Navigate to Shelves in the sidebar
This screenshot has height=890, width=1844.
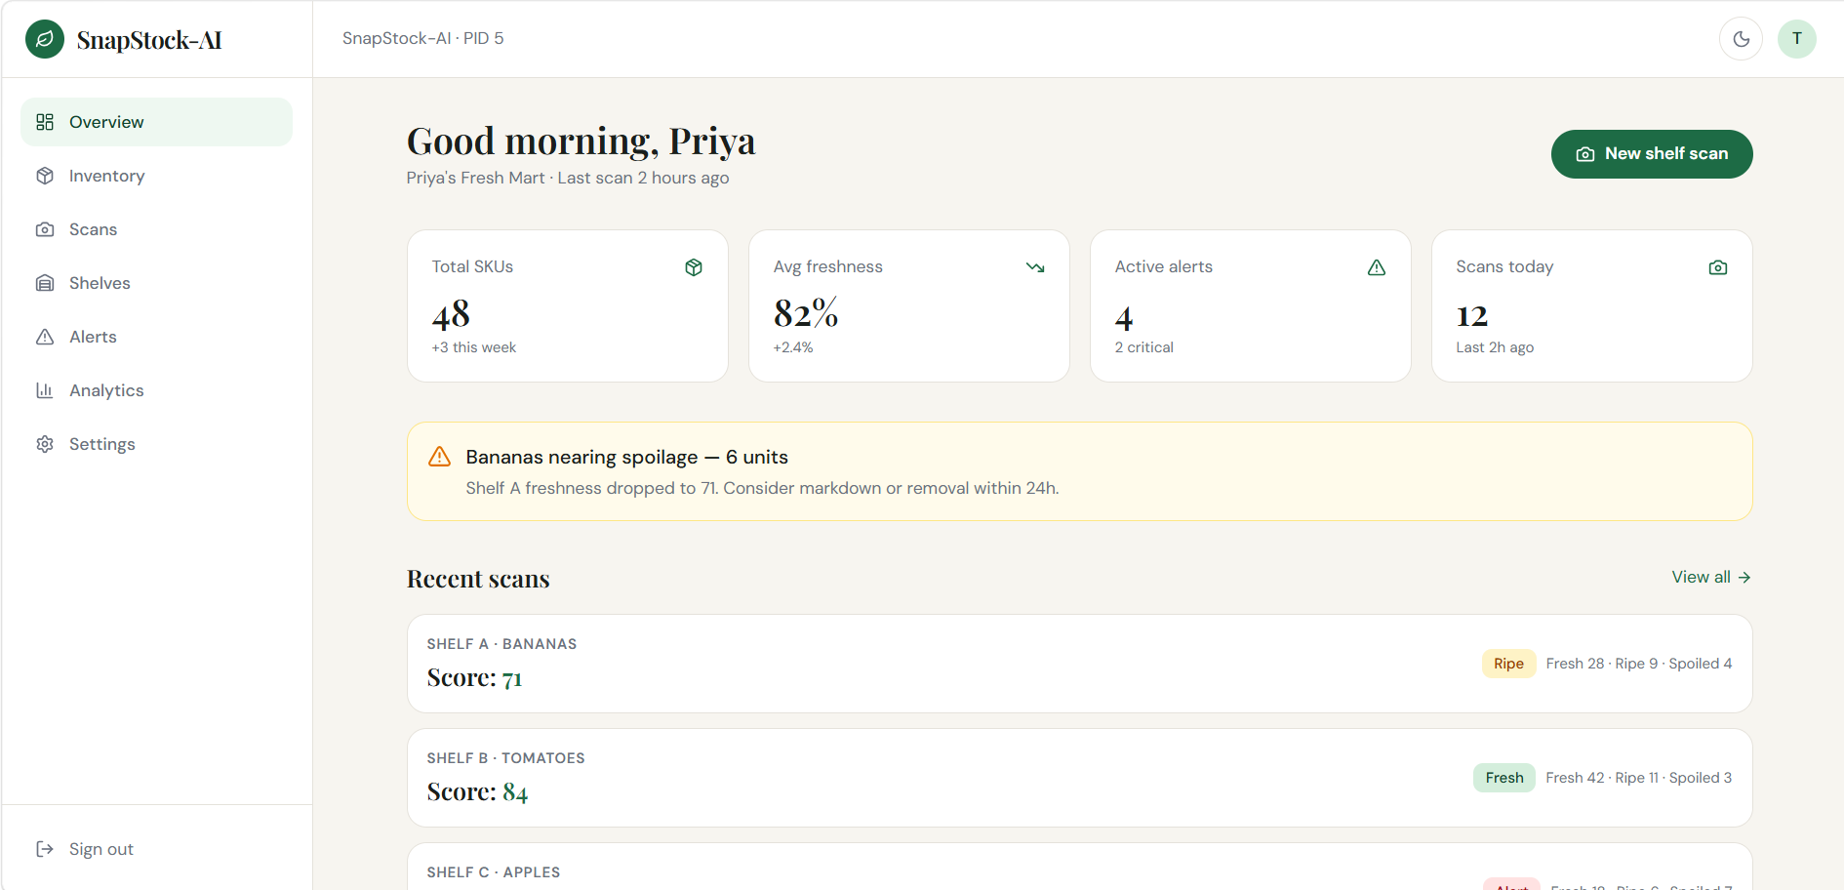(156, 283)
